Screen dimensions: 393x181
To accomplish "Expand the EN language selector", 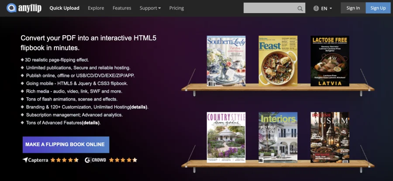I will [327, 8].
